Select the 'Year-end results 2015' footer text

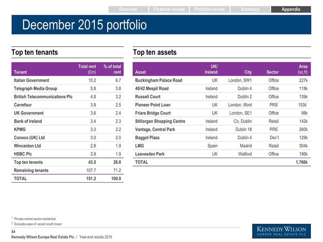point(96,237)
